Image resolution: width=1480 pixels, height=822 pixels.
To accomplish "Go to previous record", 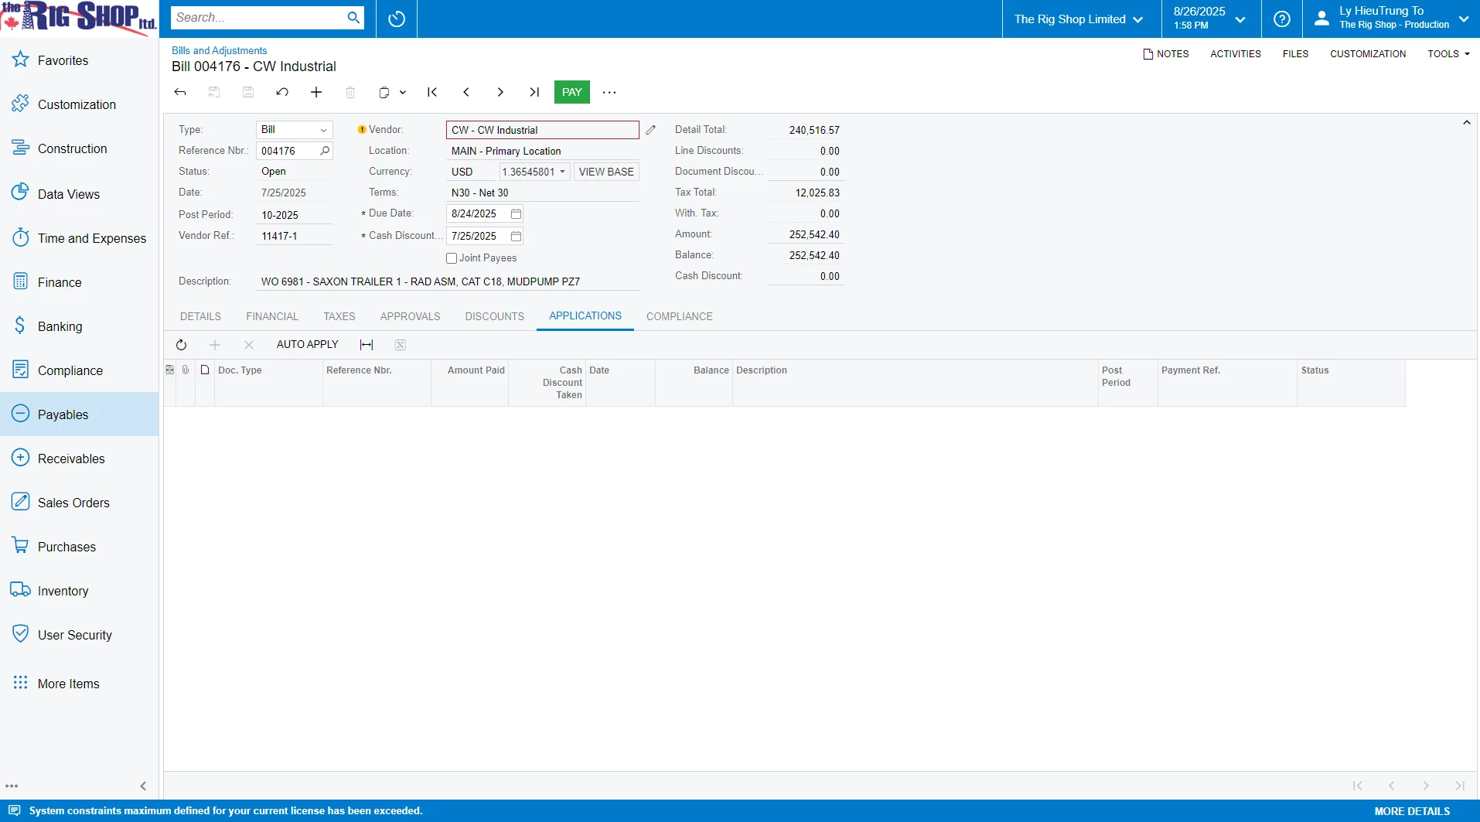I will click(x=466, y=92).
